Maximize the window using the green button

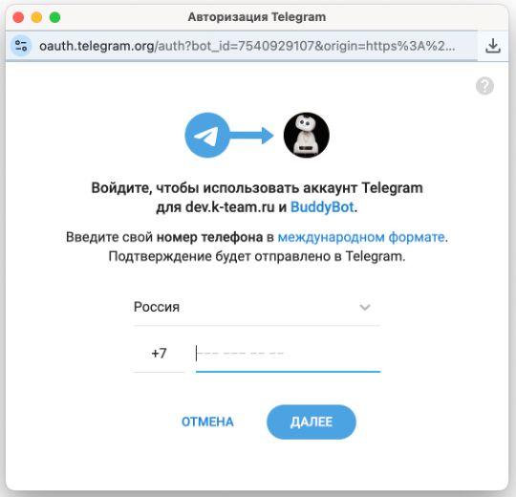55,17
